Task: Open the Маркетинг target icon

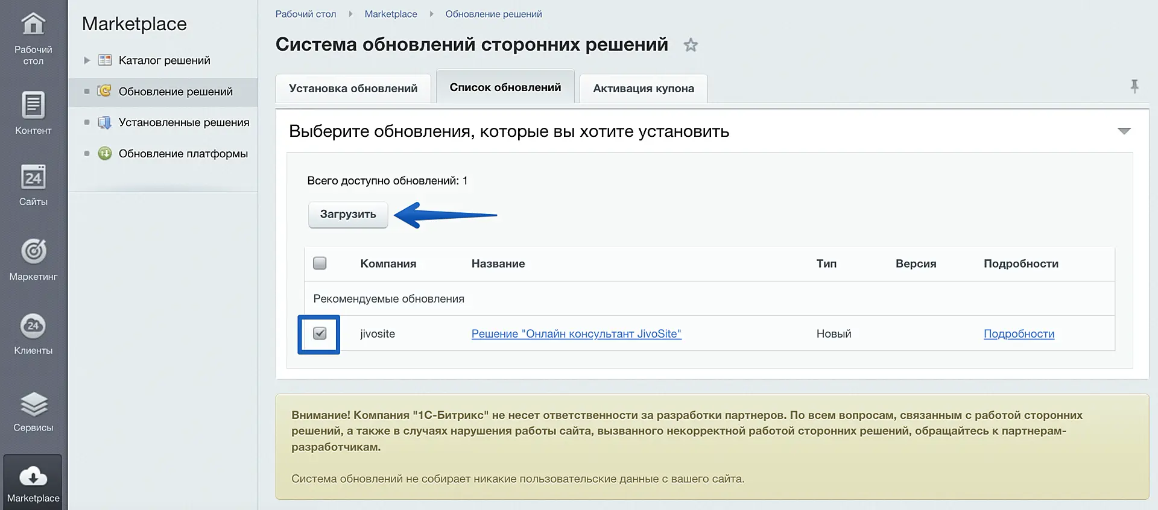Action: point(33,251)
